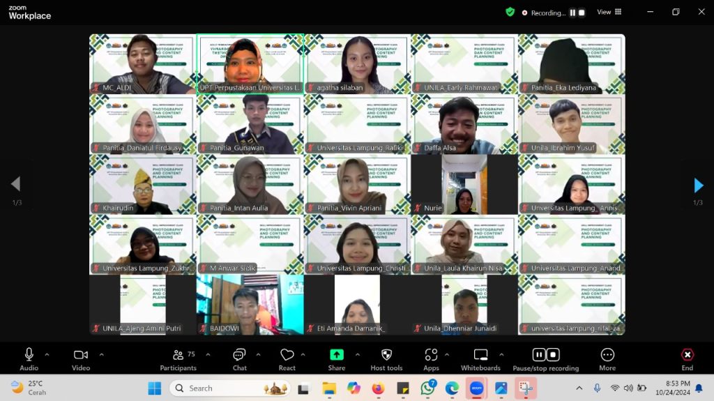The height and width of the screenshot is (401, 714).
Task: Open Whiteboards from the toolbar
Action: (x=480, y=355)
